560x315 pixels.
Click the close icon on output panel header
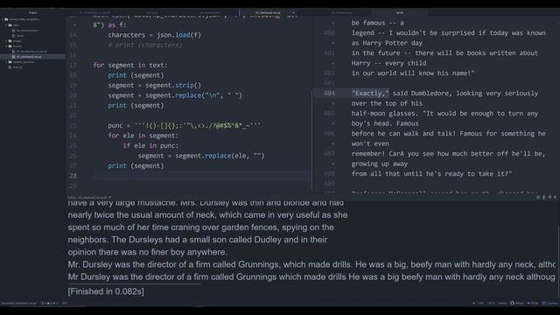(x=556, y=197)
